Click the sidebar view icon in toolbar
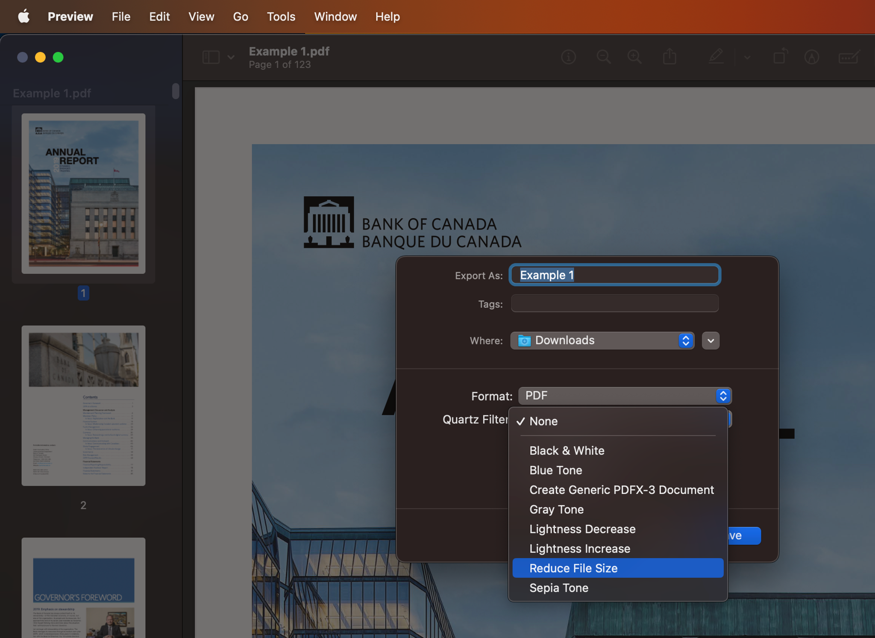Image resolution: width=875 pixels, height=638 pixels. click(211, 57)
